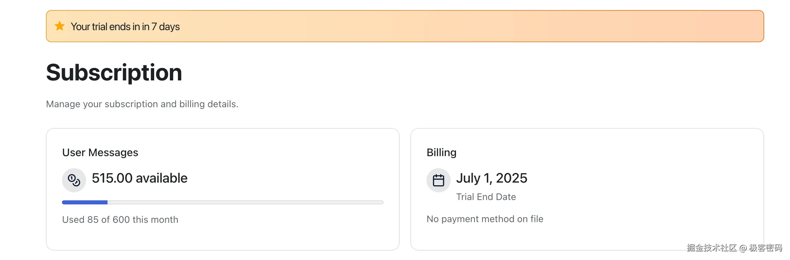Viewport: 790px width, 260px height.
Task: Click the word days in trial banner
Action: (x=169, y=26)
